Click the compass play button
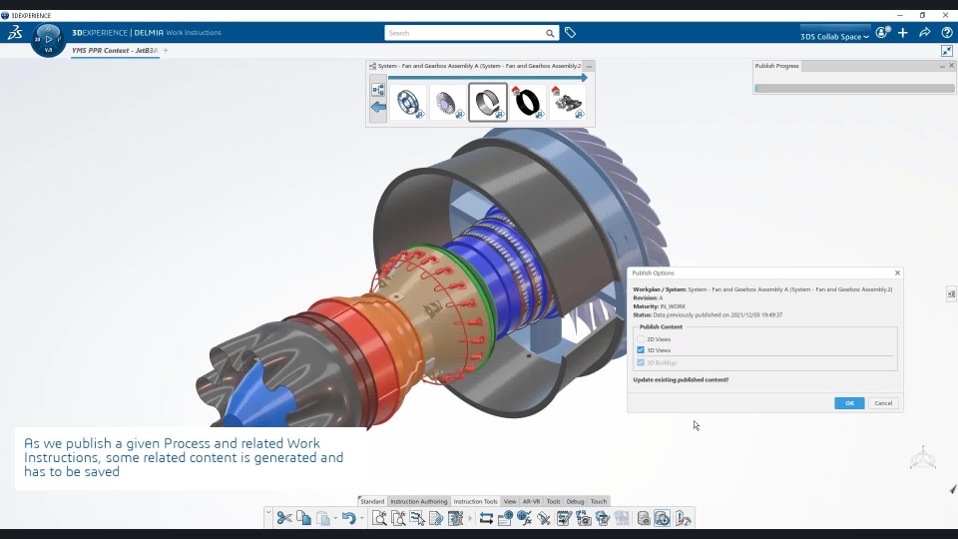Viewport: 958px width, 539px height. tap(48, 39)
